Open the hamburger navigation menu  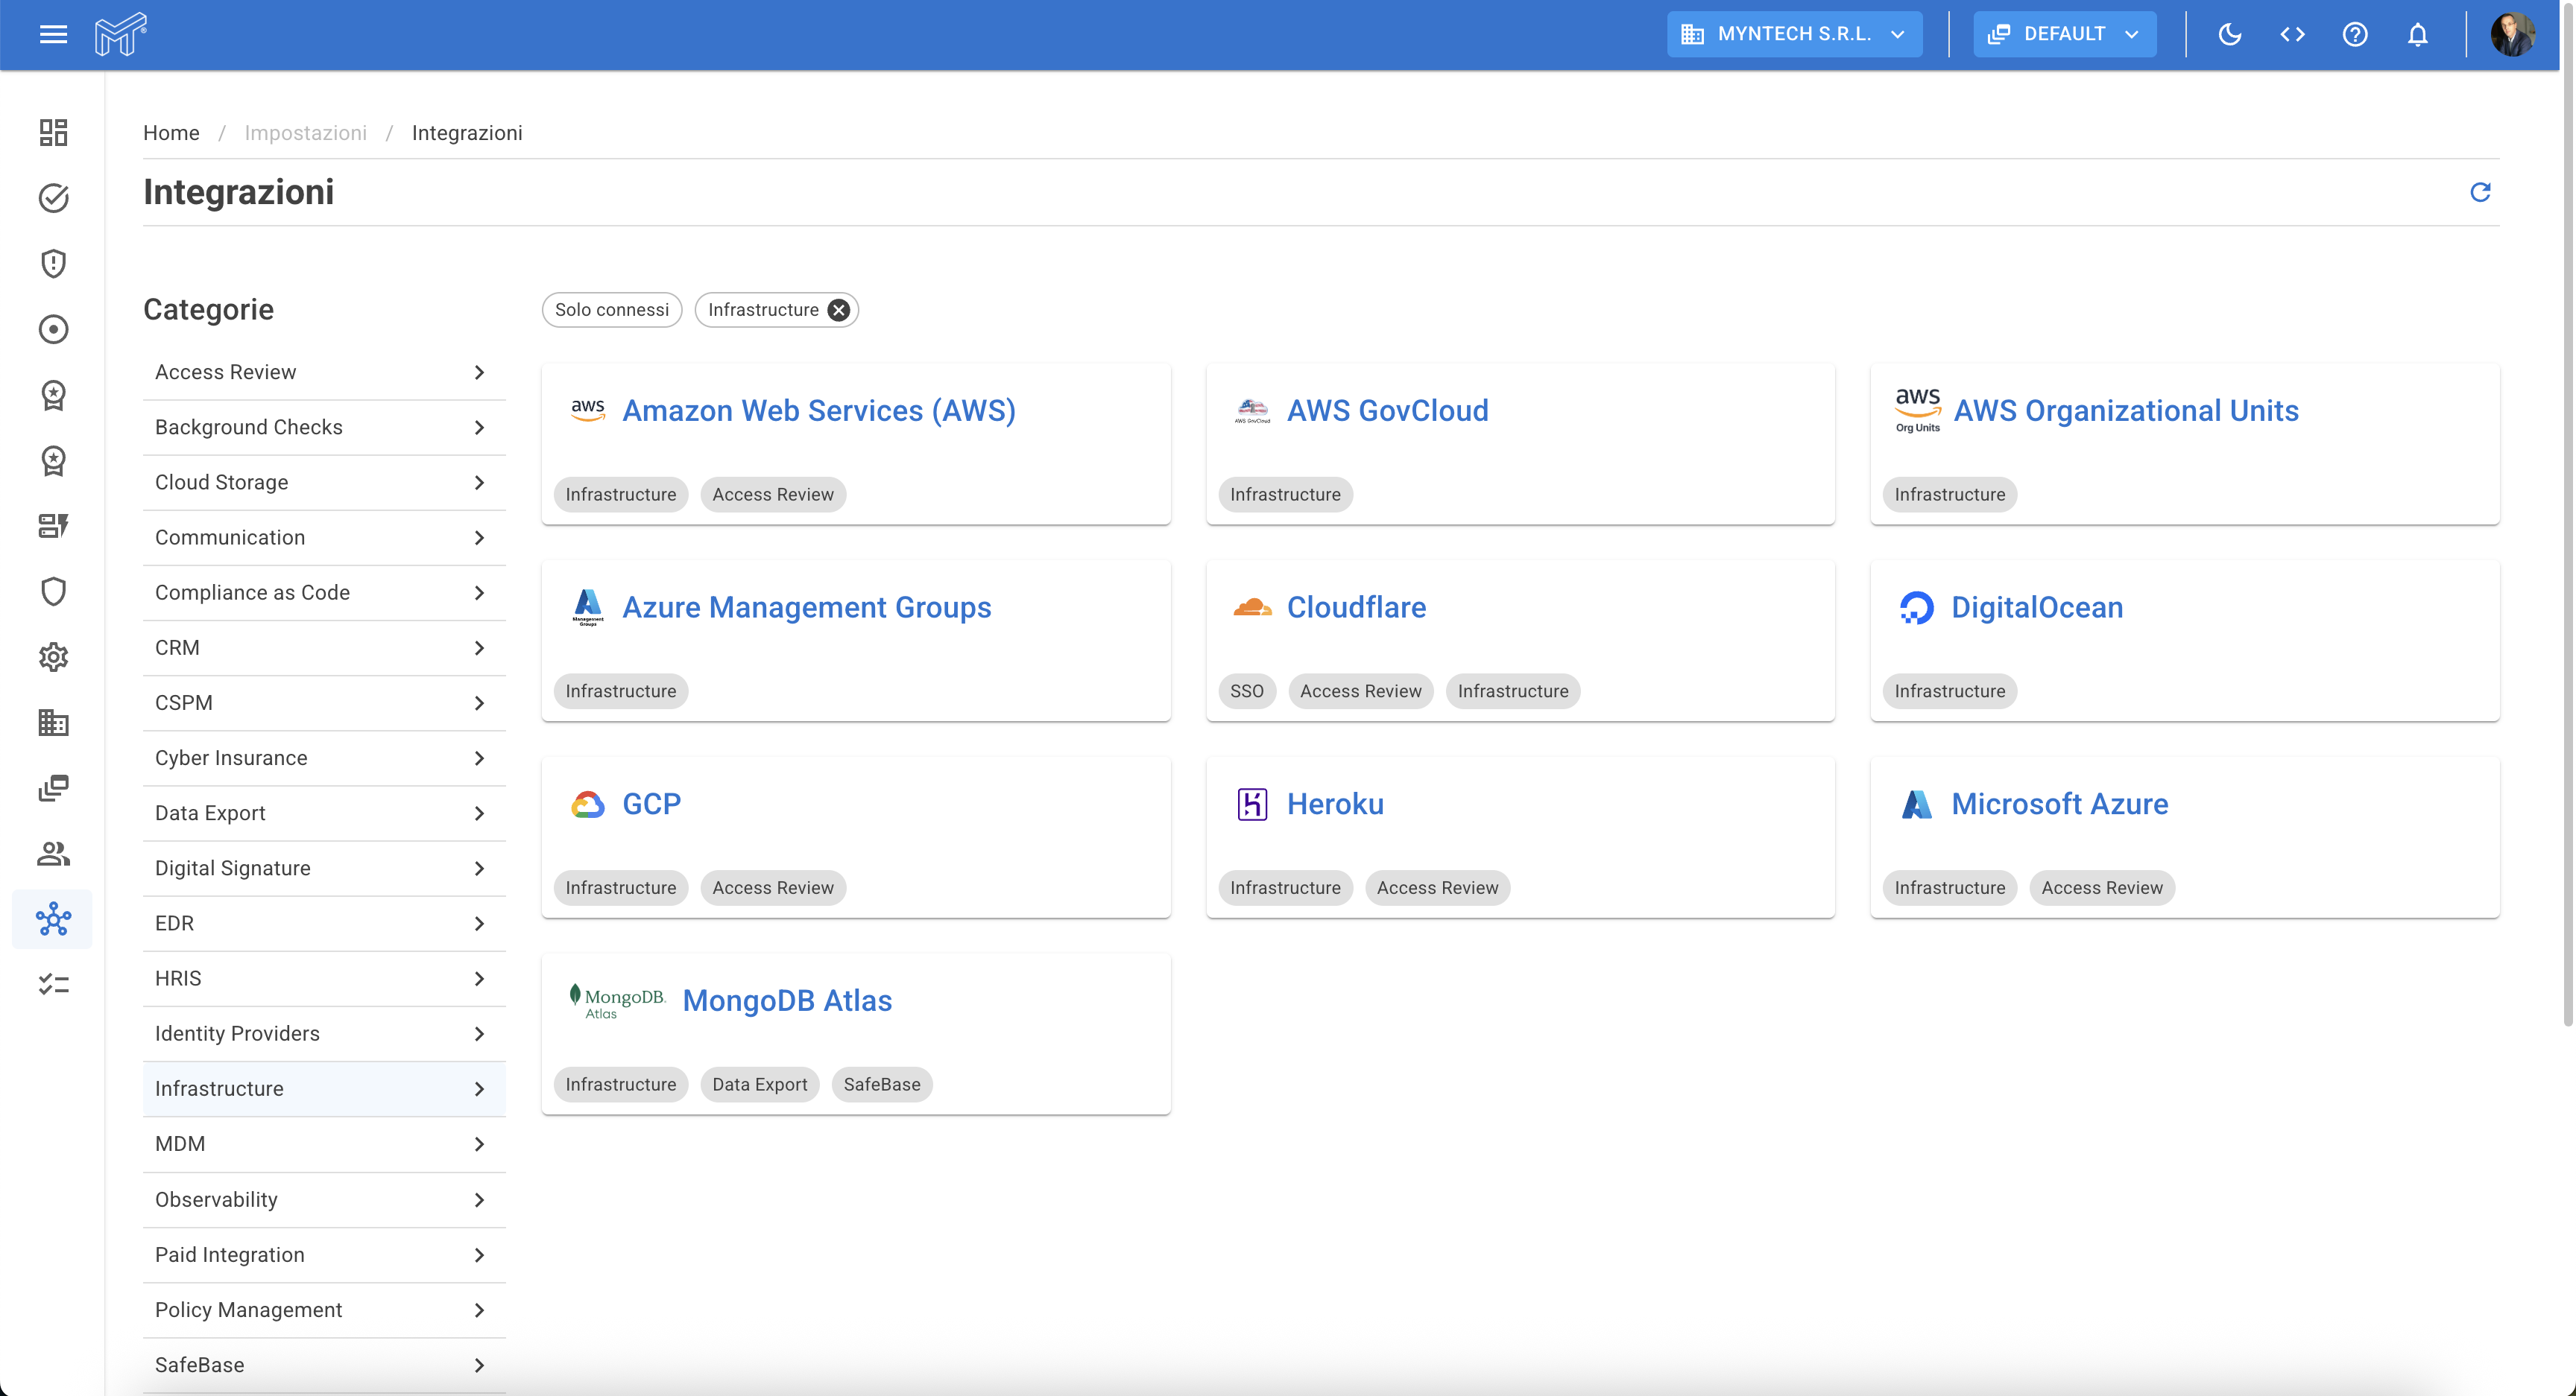tap(53, 35)
